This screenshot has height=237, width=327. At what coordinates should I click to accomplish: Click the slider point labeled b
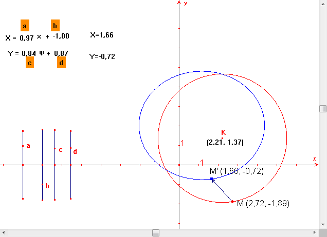(42, 185)
